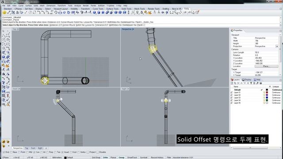Image resolution: width=283 pixels, height=159 pixels.
Task: Click the layers panel horizontal scrollbar
Action: [250, 148]
